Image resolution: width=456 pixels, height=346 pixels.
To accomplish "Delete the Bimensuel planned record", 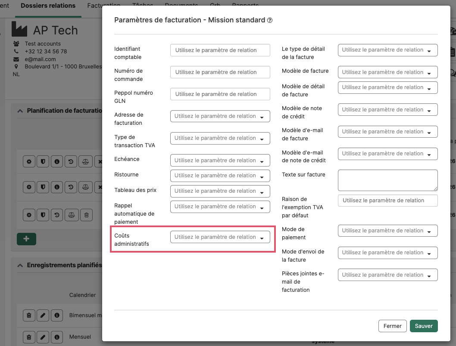I will click(29, 315).
